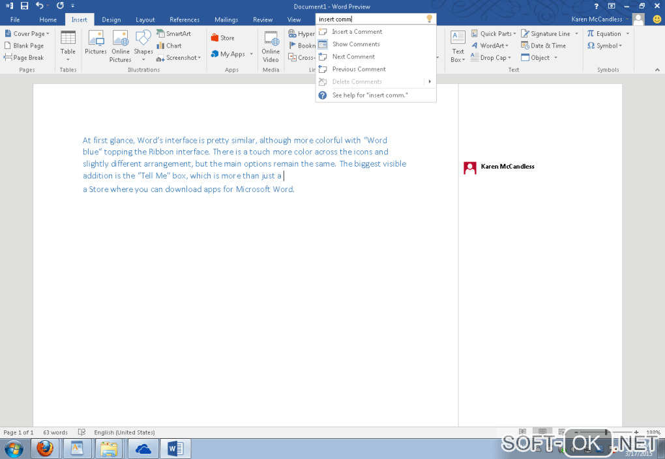Image resolution: width=665 pixels, height=459 pixels.
Task: Switch to the Mailings tab
Action: point(226,20)
